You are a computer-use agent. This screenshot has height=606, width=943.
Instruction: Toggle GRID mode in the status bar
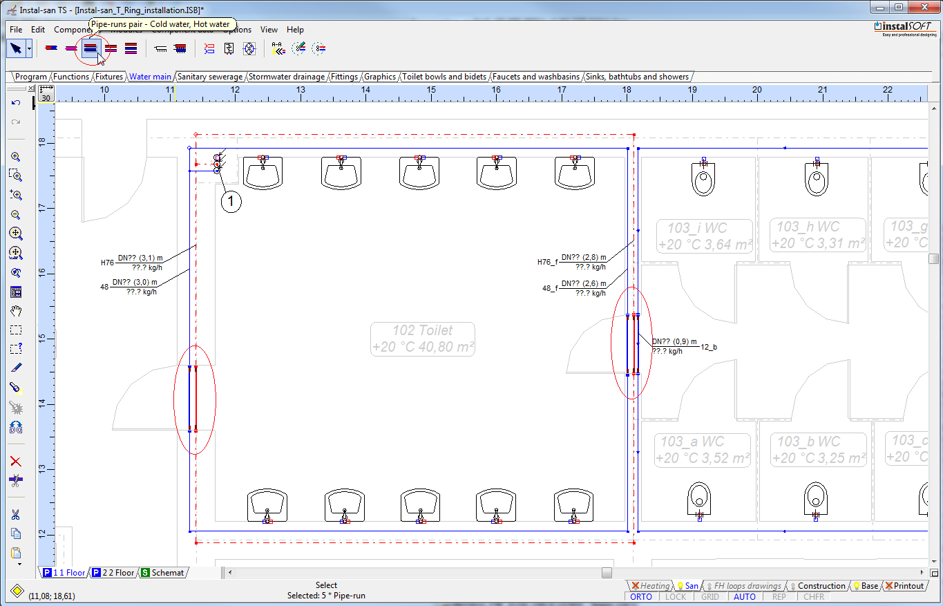[x=710, y=596]
